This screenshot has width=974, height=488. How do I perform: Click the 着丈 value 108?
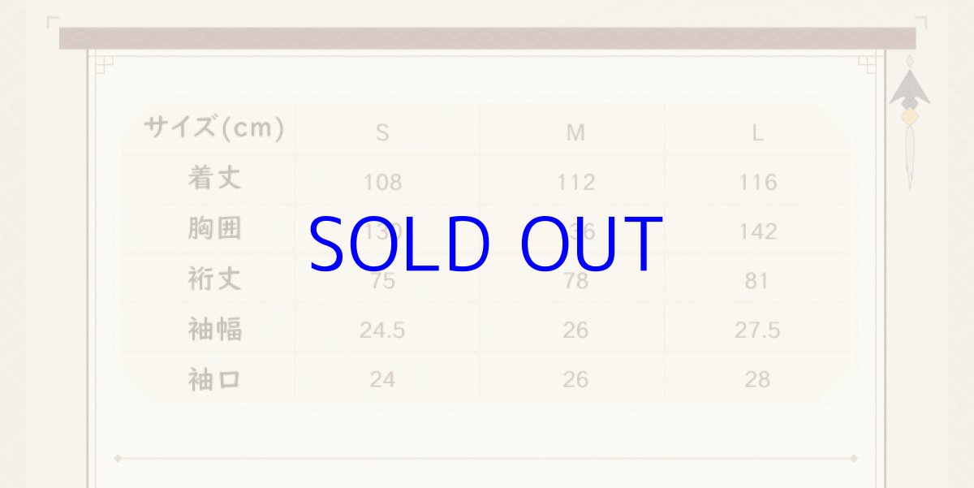[382, 183]
